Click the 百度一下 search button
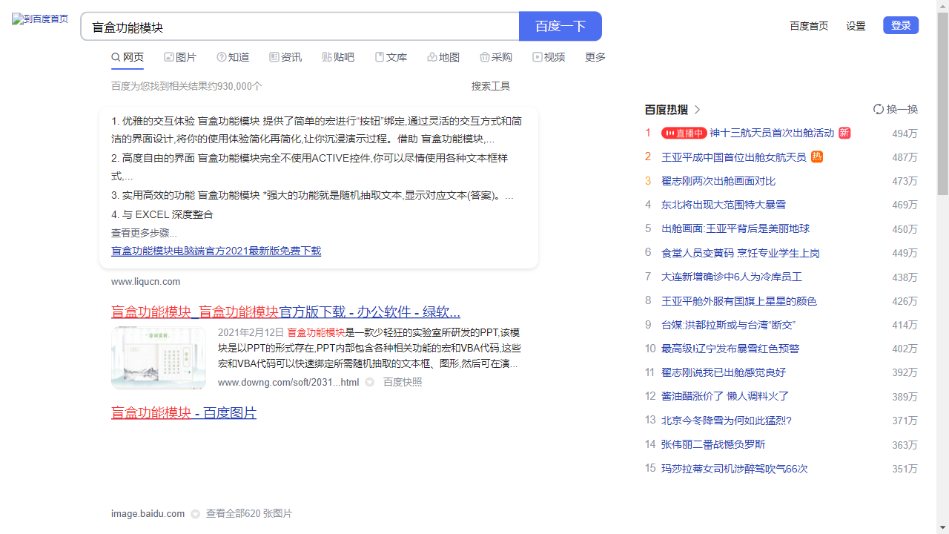 pyautogui.click(x=561, y=26)
